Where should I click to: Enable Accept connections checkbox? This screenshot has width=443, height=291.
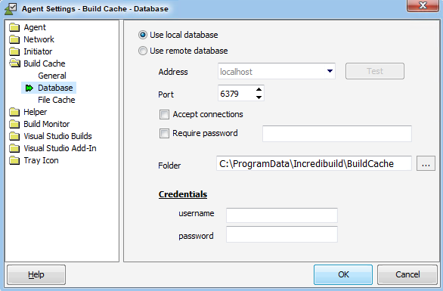click(164, 114)
